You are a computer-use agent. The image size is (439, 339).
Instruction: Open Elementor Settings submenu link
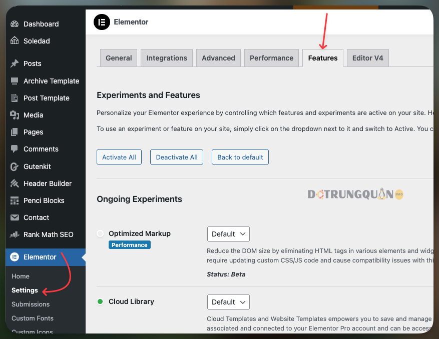tap(25, 290)
